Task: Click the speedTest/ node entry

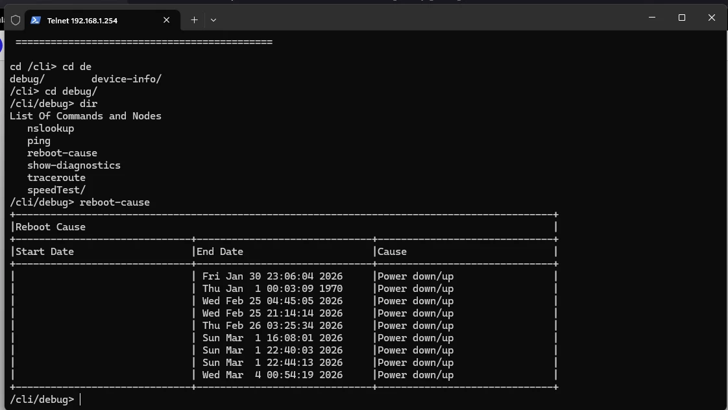Action: tap(56, 190)
